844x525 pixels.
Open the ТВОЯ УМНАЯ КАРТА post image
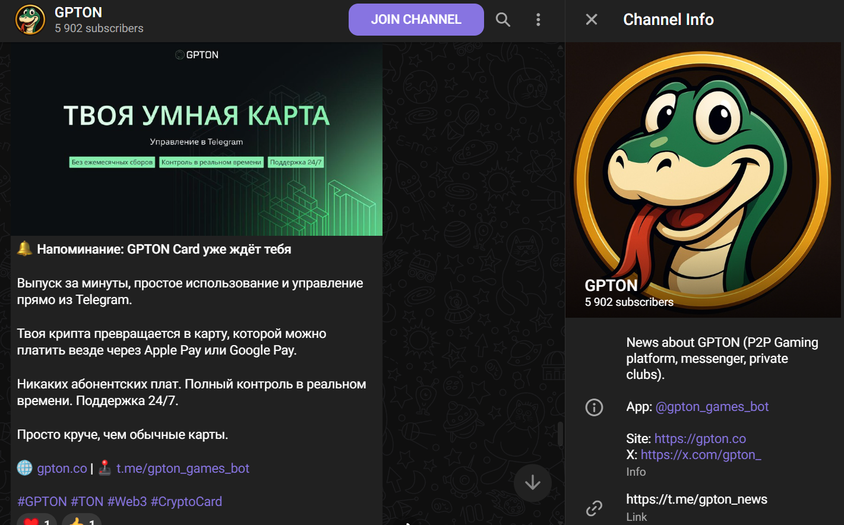coord(197,139)
